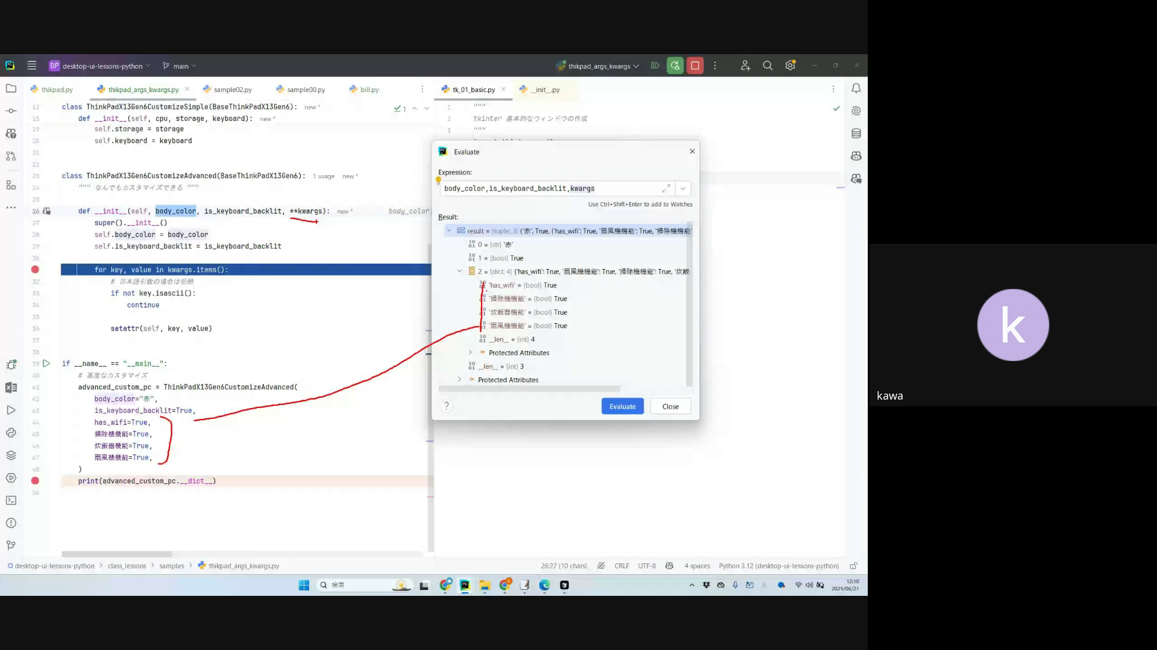Click the red Stop debug button
The width and height of the screenshot is (1157, 650).
click(x=695, y=66)
